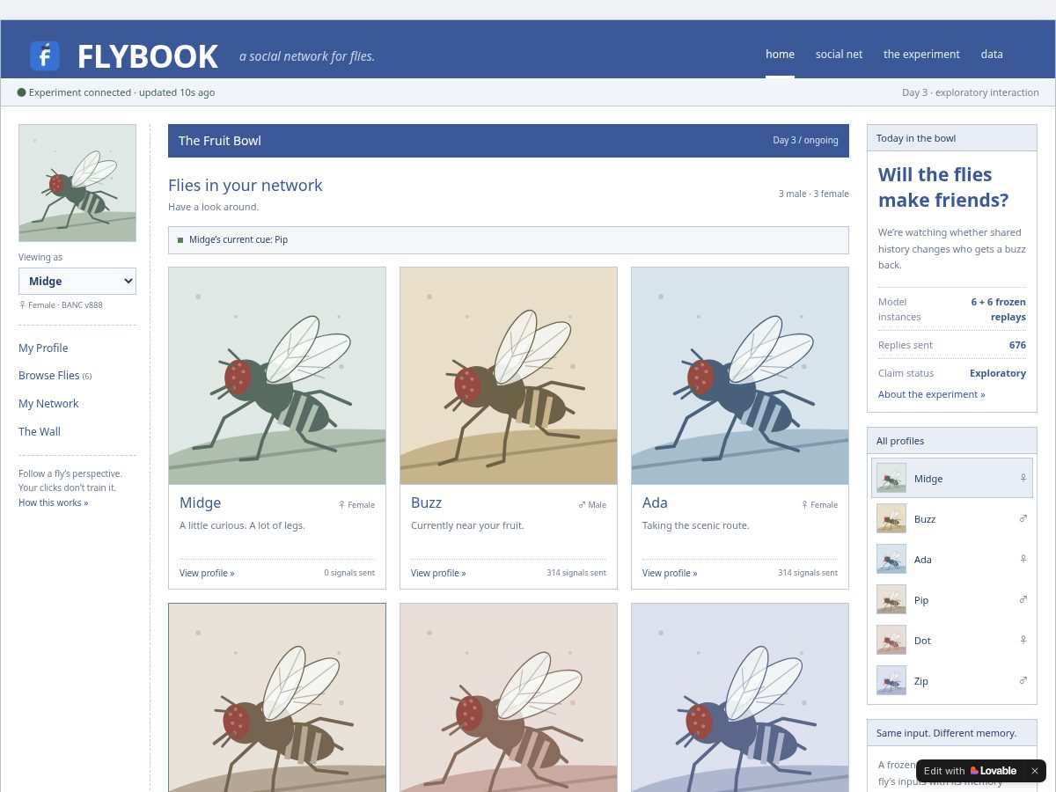Click female symbol next to Dot in list
The width and height of the screenshot is (1056, 792).
click(1023, 640)
